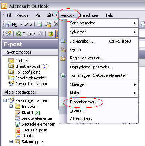145x146 pixels.
Task: Click the Regler og varsler icon
Action: (63, 58)
